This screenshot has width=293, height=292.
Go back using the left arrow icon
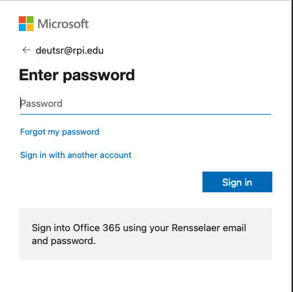pos(27,50)
